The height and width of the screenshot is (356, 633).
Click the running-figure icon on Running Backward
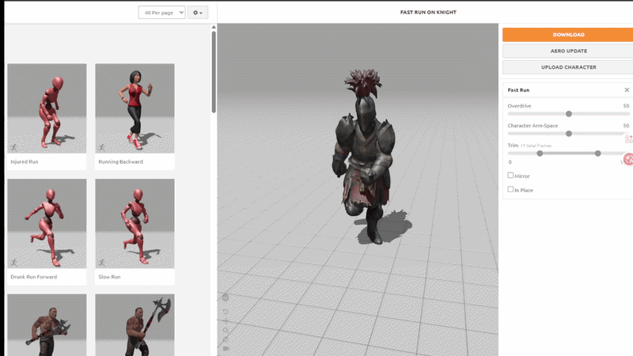[x=102, y=147]
